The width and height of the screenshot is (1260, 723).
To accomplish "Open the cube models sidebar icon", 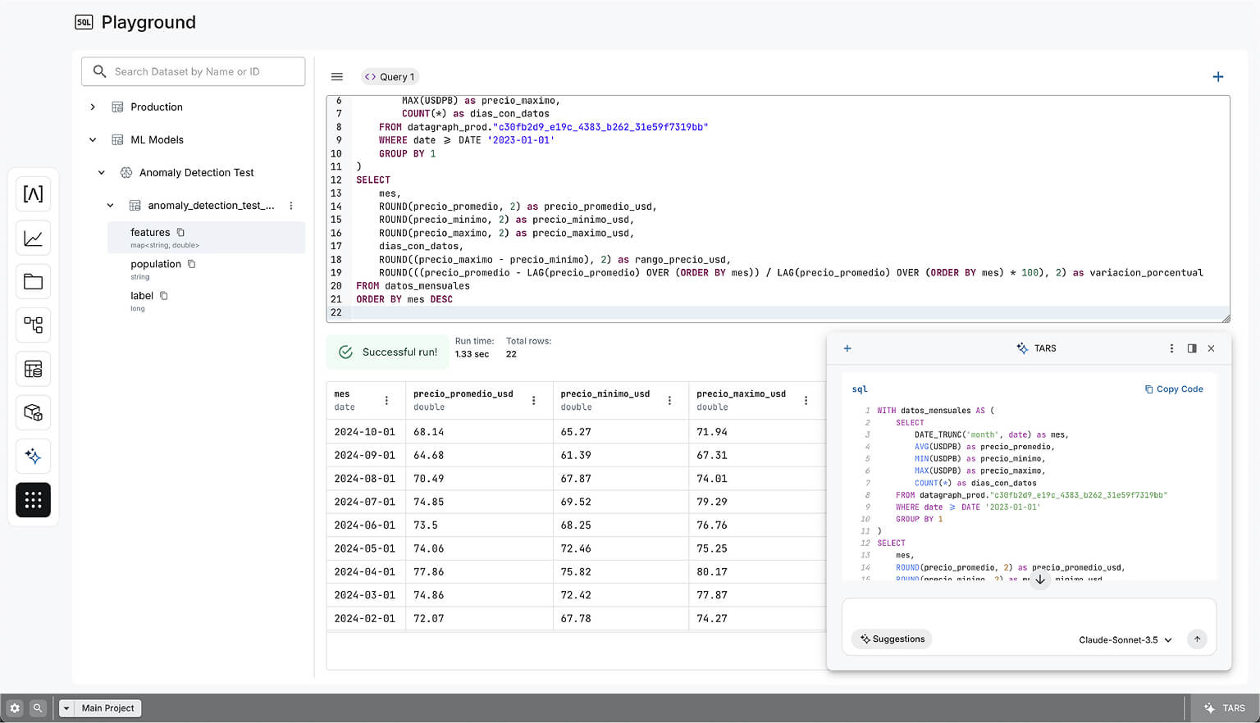I will pyautogui.click(x=33, y=412).
